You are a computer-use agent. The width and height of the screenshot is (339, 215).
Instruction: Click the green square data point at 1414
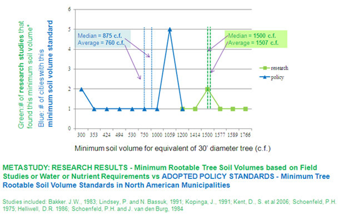(195, 109)
